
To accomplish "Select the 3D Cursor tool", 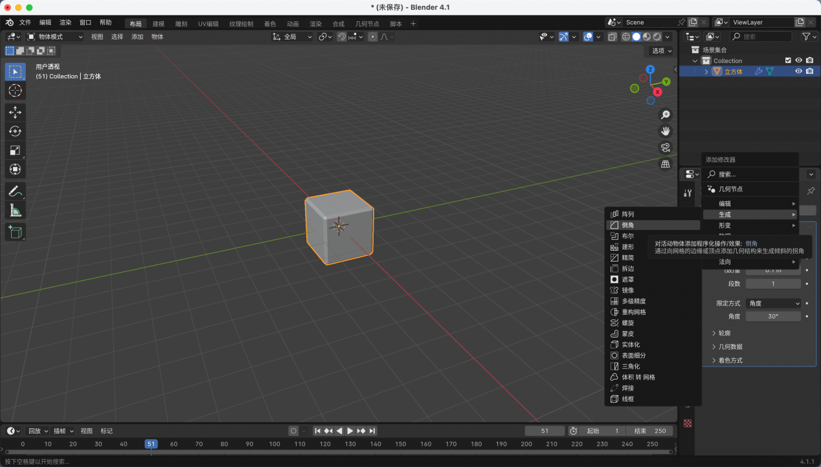I will coord(16,91).
